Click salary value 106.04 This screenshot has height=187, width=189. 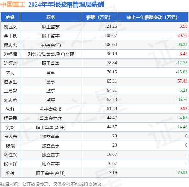tap(111, 45)
